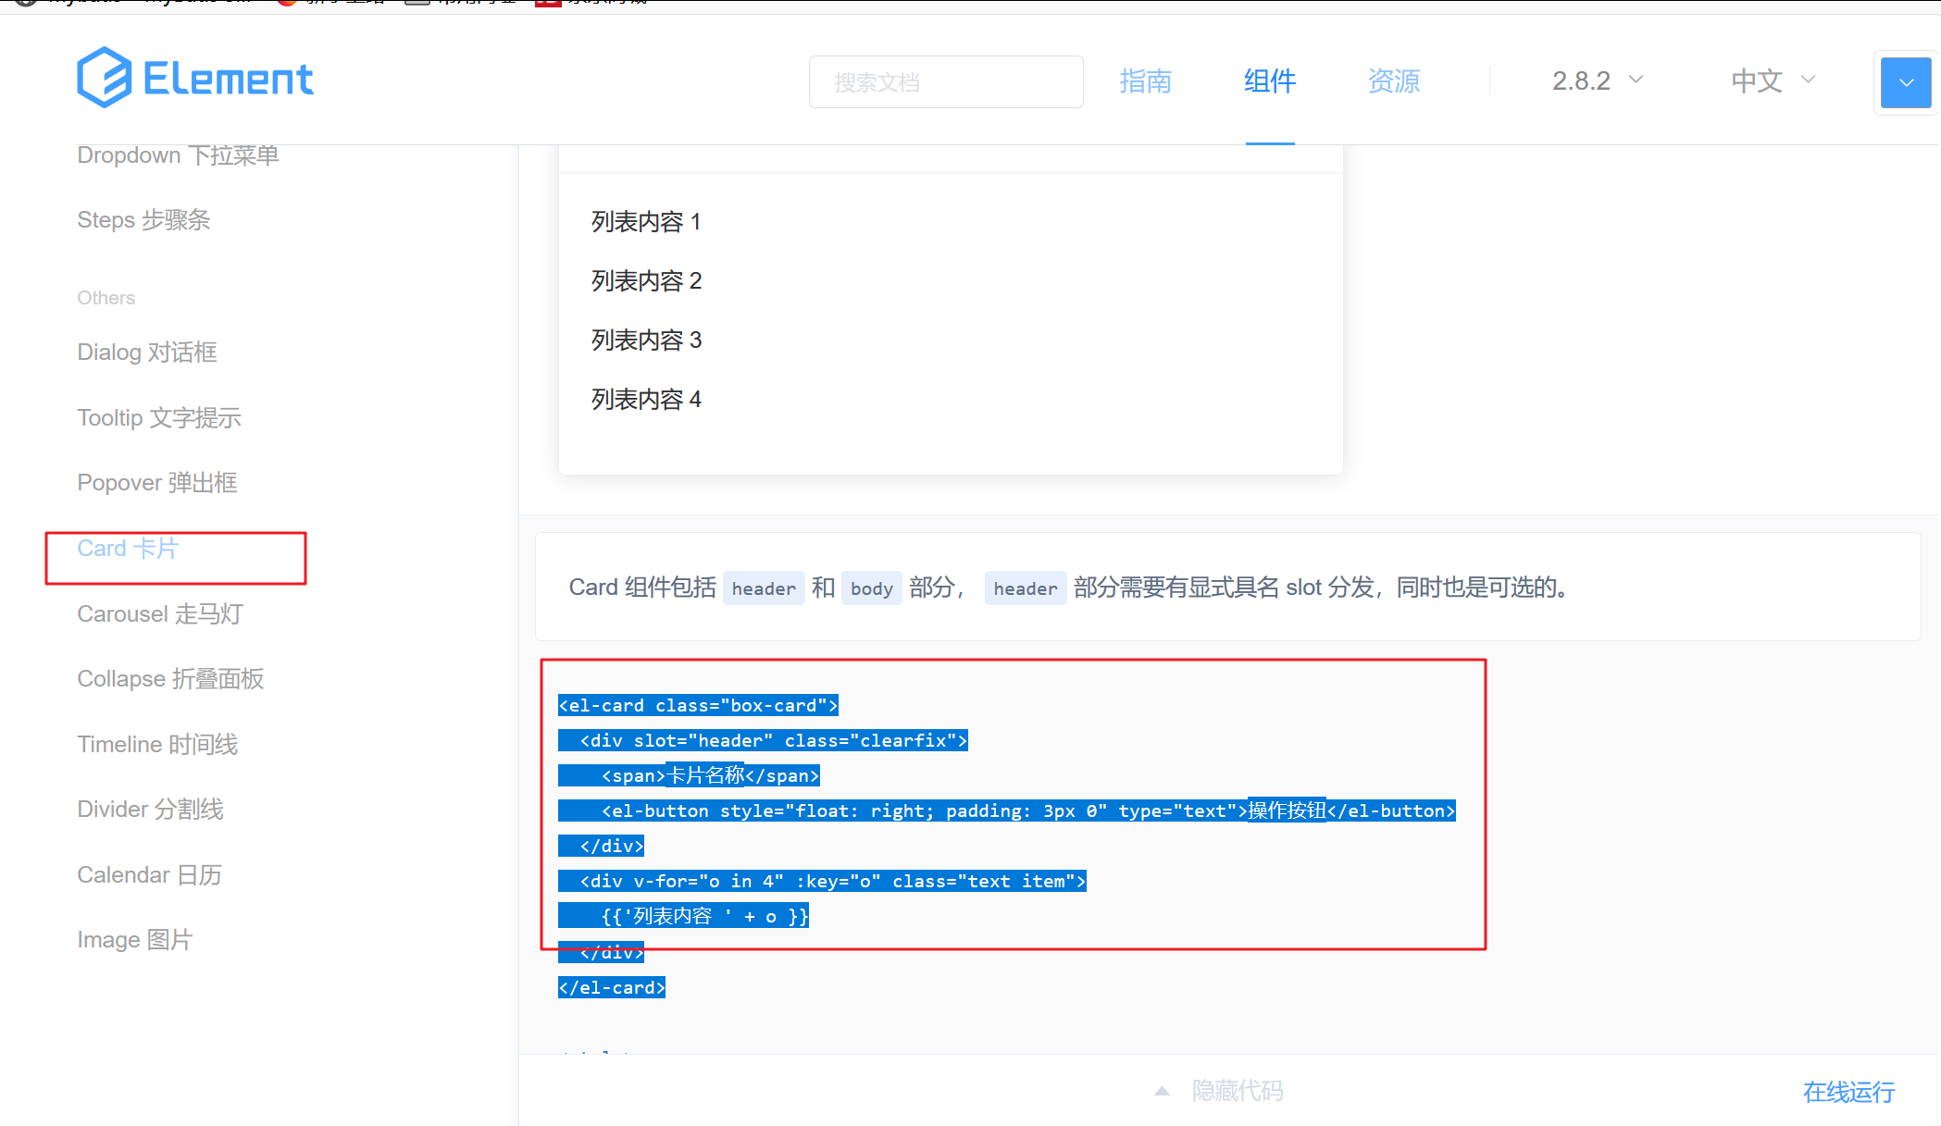Viewport: 1941px width, 1126px height.
Task: Select Dialog 对话框 from the sidebar
Action: point(146,352)
